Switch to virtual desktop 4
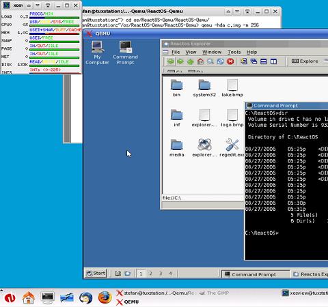This screenshot has height=307, width=328. click(170, 274)
